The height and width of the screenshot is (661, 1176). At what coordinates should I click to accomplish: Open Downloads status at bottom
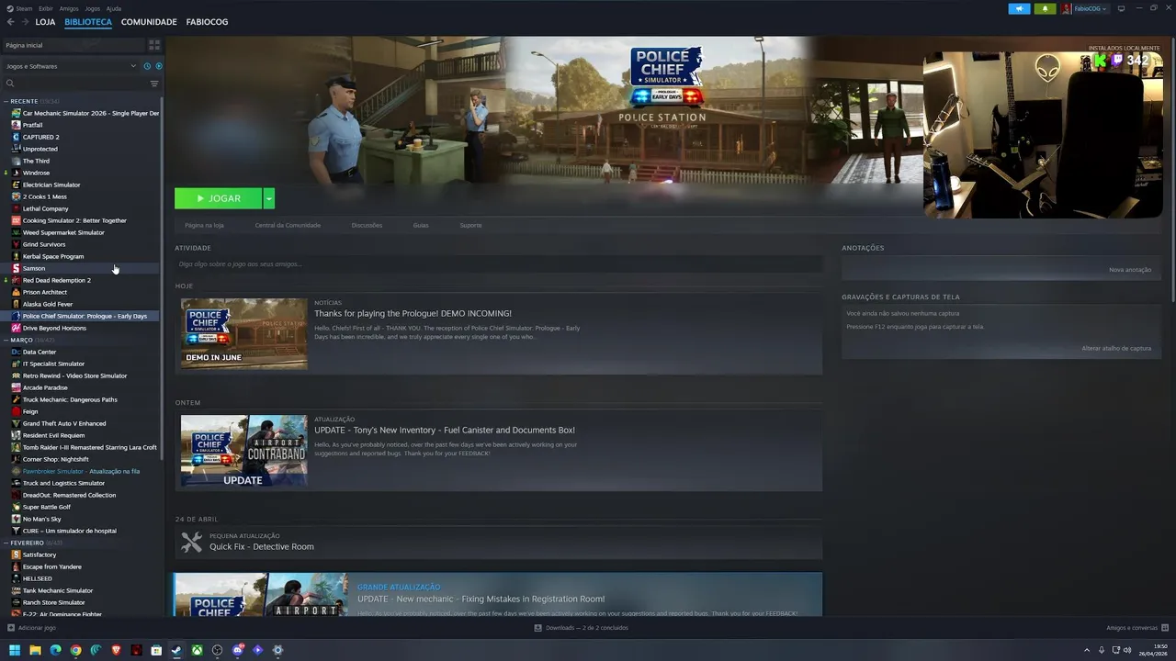582,628
